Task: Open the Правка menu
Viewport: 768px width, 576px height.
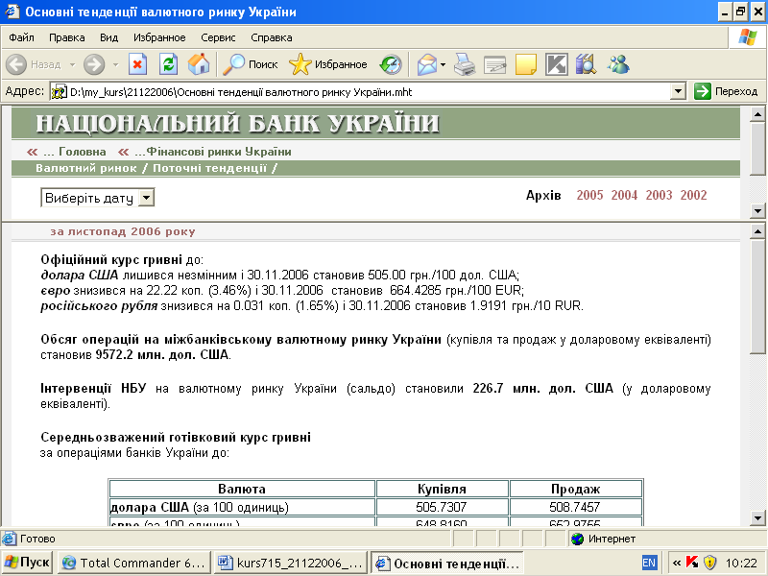Action: tap(66, 37)
